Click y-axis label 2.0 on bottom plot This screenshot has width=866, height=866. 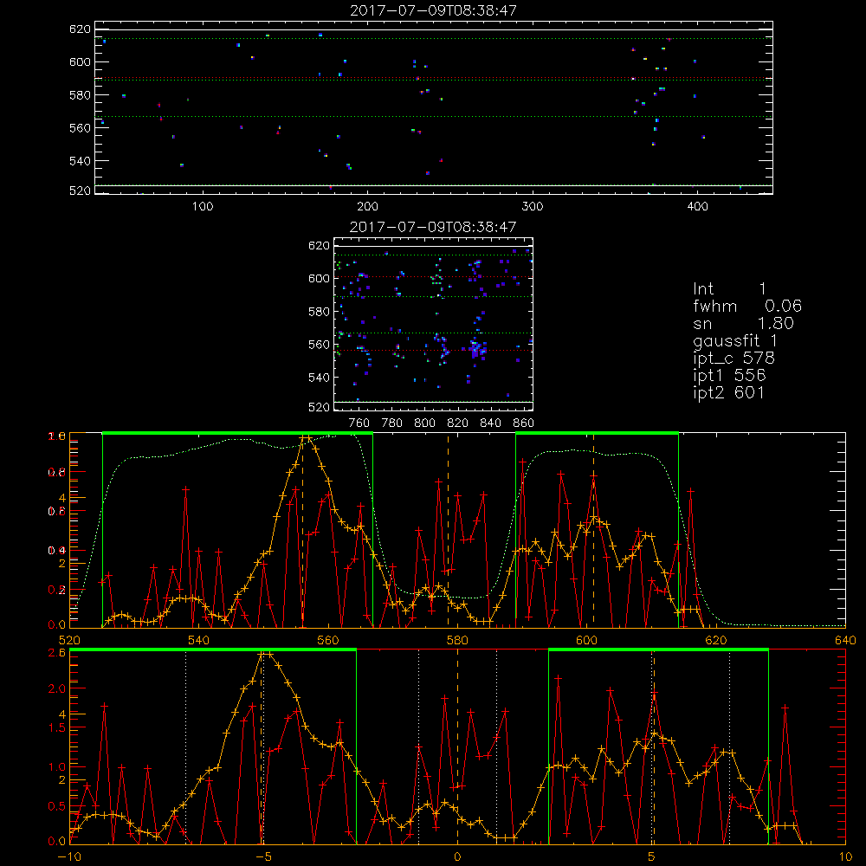tap(58, 688)
